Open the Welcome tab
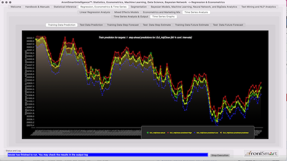This screenshot has width=287, height=161. 16,7
